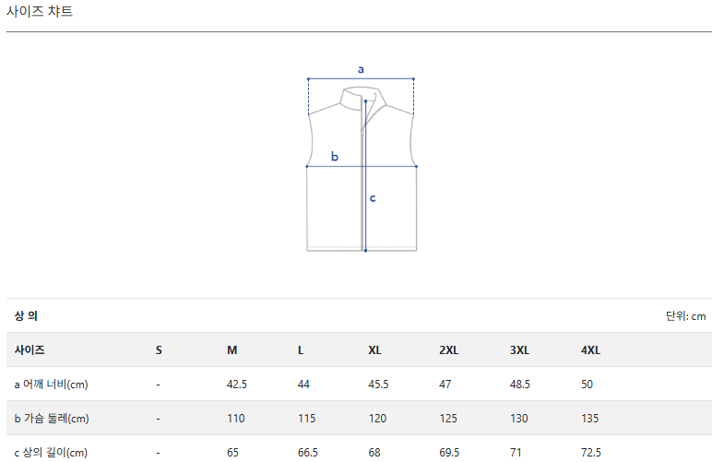Click the 48.5 value in 3XL column
Screen dimensions: 712x462
coord(520,385)
